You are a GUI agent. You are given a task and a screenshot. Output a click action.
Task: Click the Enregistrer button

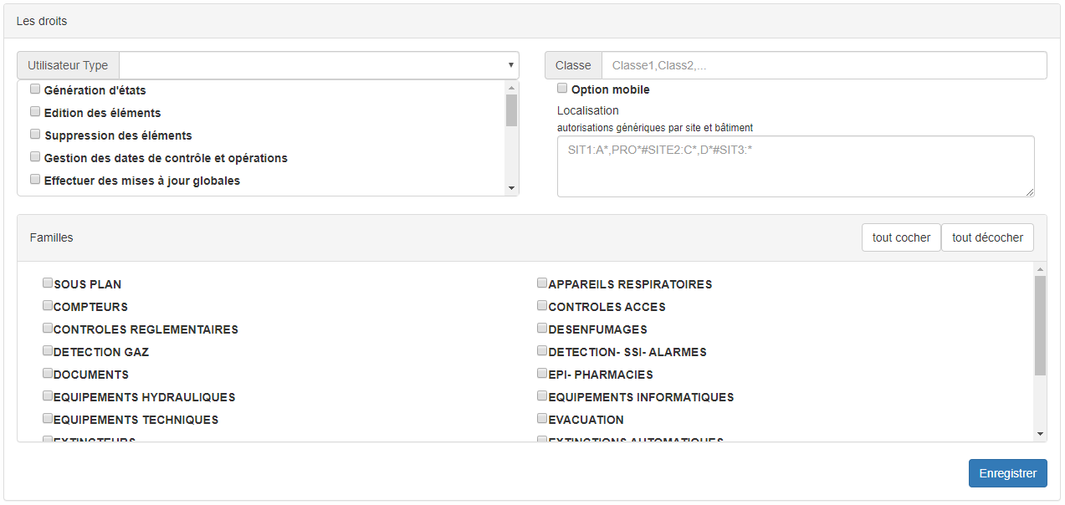tap(1007, 473)
